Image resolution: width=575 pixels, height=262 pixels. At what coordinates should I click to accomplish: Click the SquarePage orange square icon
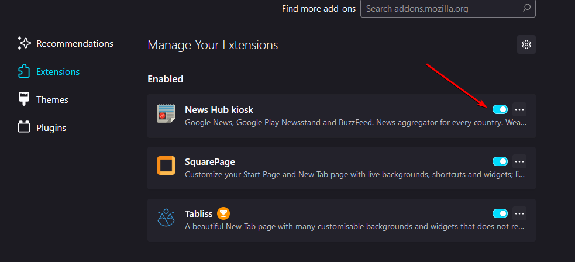[x=166, y=166]
